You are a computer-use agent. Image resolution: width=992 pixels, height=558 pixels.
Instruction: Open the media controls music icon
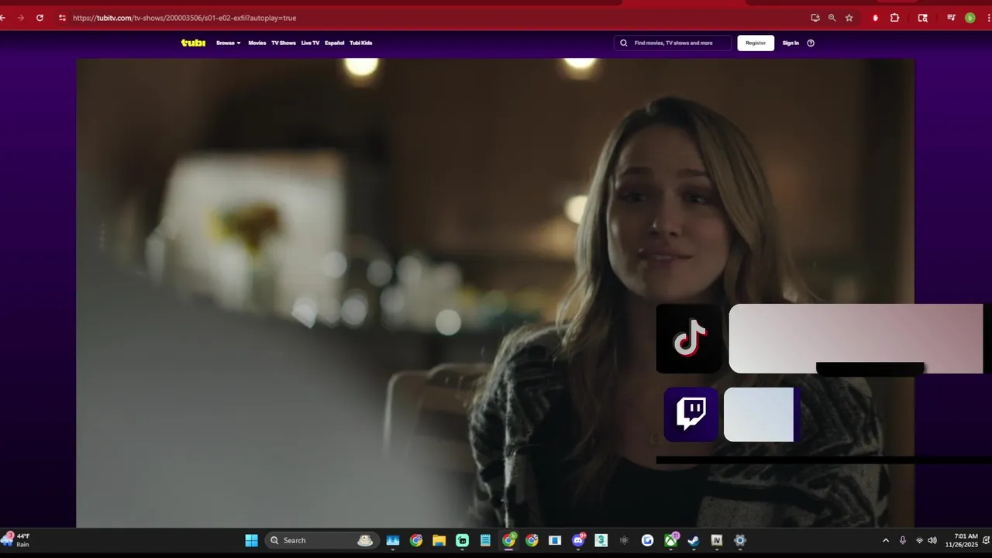952,18
